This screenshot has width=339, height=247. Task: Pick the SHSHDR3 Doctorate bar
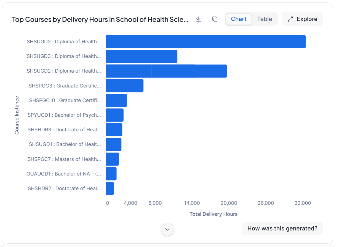click(114, 130)
